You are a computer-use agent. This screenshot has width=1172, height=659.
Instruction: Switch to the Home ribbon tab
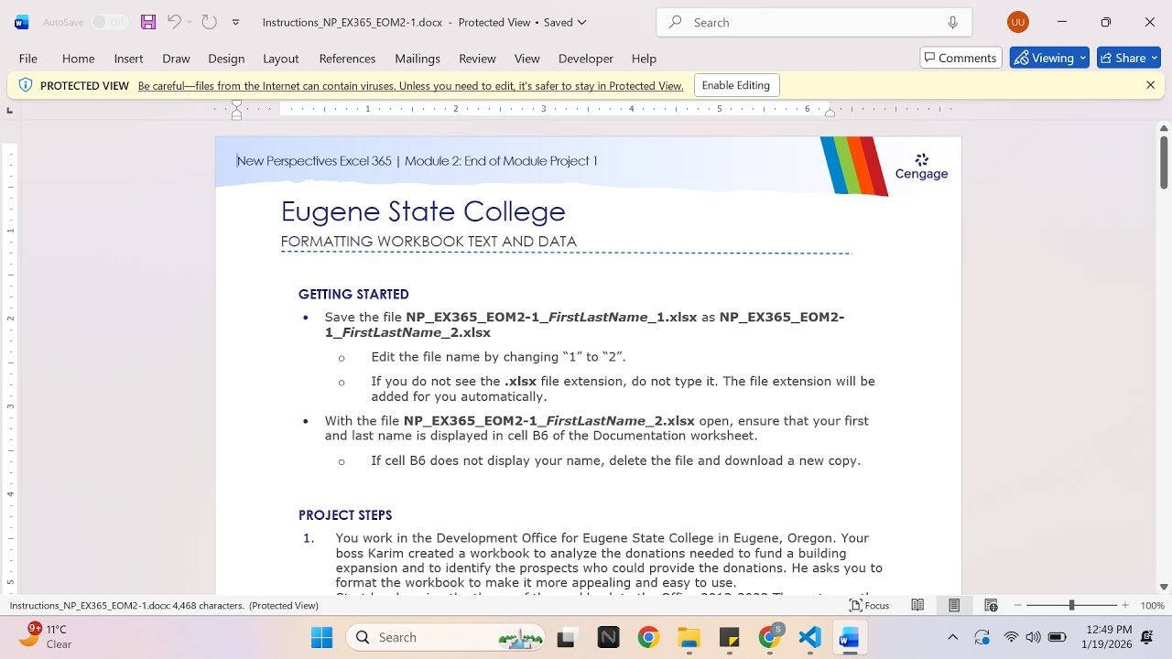(x=79, y=59)
